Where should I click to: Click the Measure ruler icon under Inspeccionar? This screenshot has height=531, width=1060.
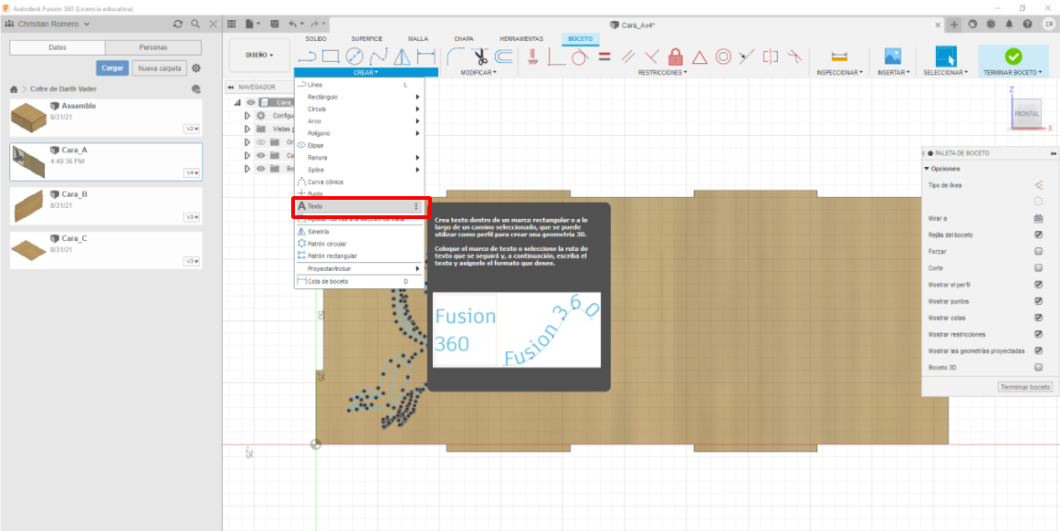[839, 57]
